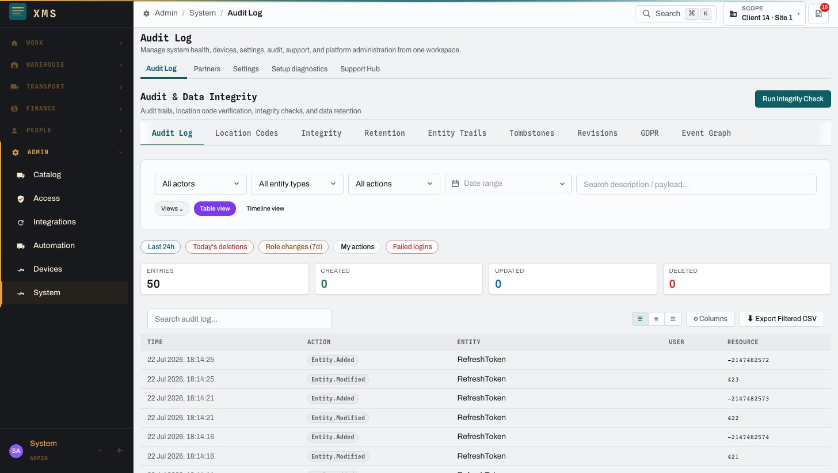Switch to the Event Graph tab
The width and height of the screenshot is (838, 473).
706,133
